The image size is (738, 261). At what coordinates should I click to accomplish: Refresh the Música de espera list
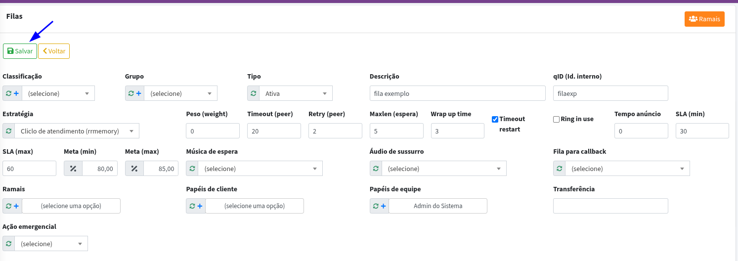click(192, 169)
